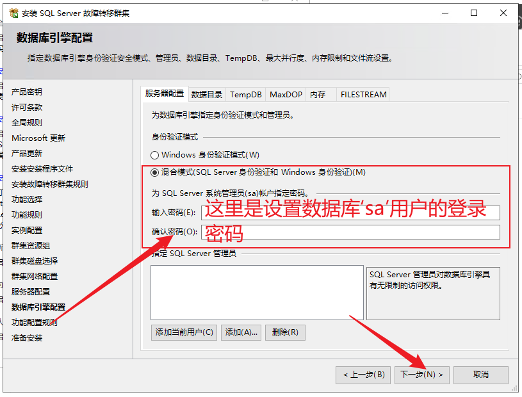
Task: Select 实例配置 step in sidebar
Action: coord(27,231)
